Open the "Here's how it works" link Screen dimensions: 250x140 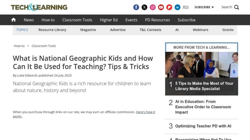[x=146, y=112]
